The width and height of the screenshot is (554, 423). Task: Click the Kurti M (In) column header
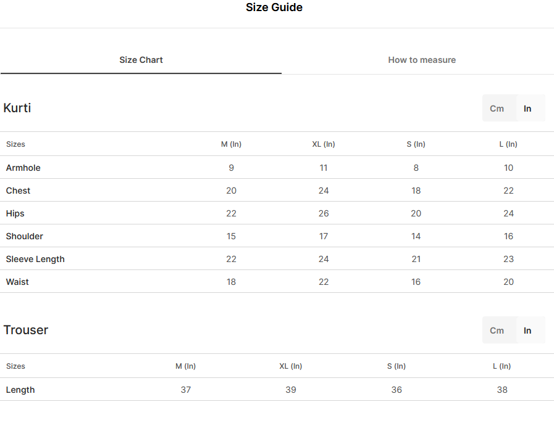pyautogui.click(x=231, y=144)
